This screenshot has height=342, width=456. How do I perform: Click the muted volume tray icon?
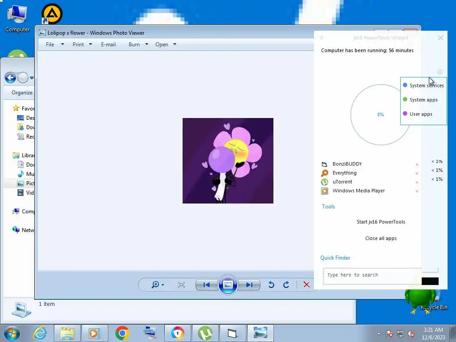[411, 334]
